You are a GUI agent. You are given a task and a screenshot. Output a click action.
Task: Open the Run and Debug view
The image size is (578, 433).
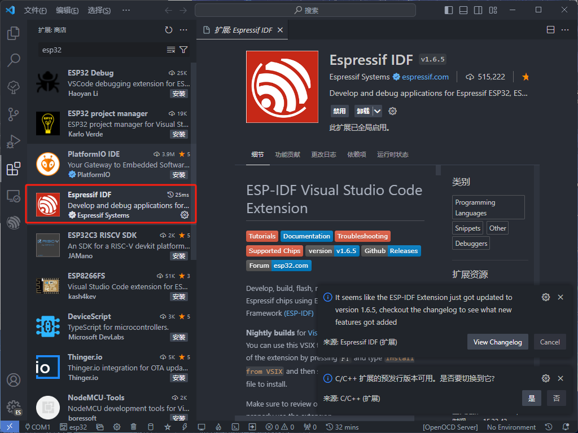14,142
